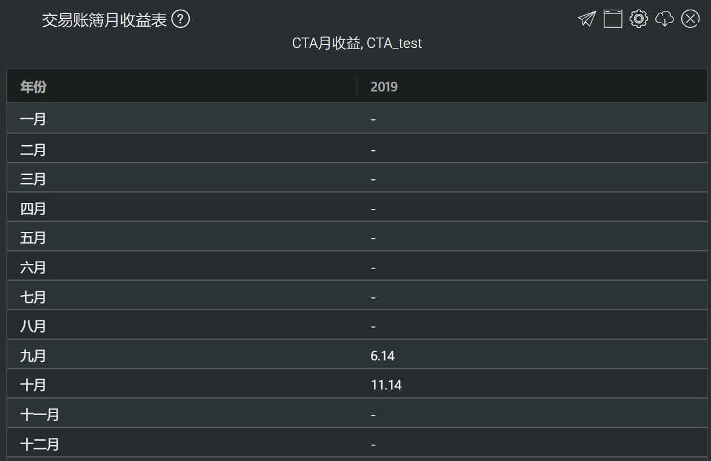Select the 七月 row label
The image size is (711, 461).
(x=33, y=297)
